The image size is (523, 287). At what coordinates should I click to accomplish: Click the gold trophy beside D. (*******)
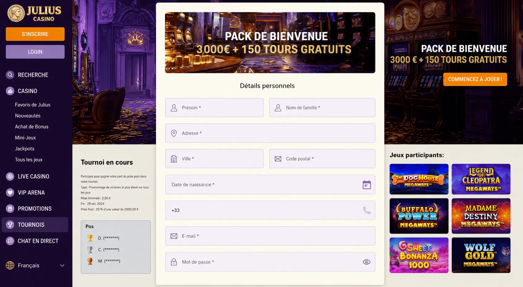90,238
